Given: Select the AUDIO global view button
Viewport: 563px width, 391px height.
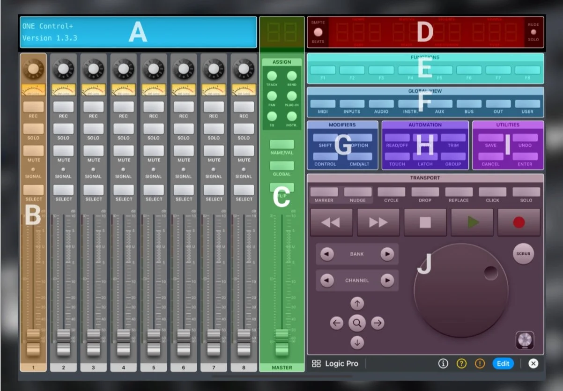Looking at the screenshot, I should pyautogui.click(x=381, y=104).
